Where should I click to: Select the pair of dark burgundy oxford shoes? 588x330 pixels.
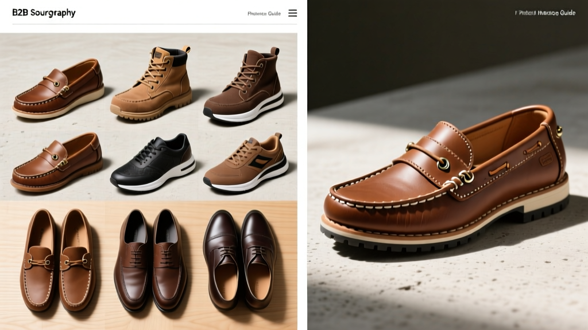coord(240,260)
